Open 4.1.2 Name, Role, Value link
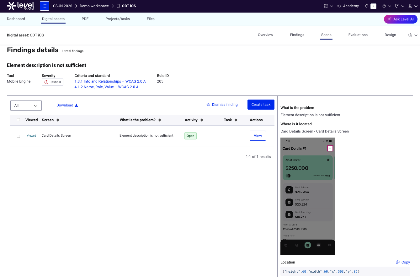Screen dimensions: 420x277 point(106,87)
